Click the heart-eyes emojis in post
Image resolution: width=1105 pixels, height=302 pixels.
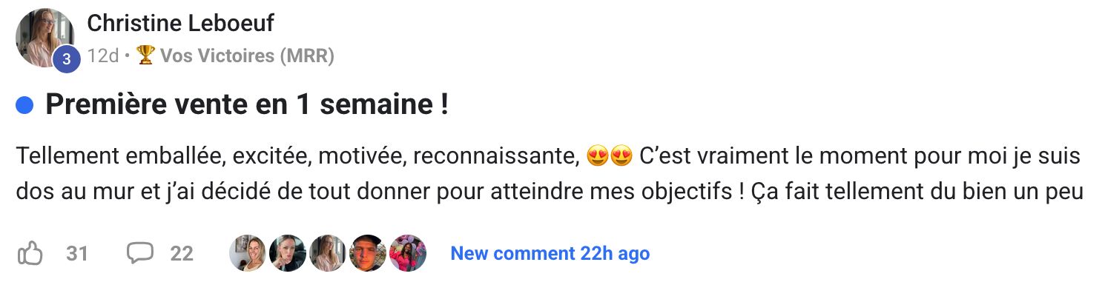pos(609,157)
